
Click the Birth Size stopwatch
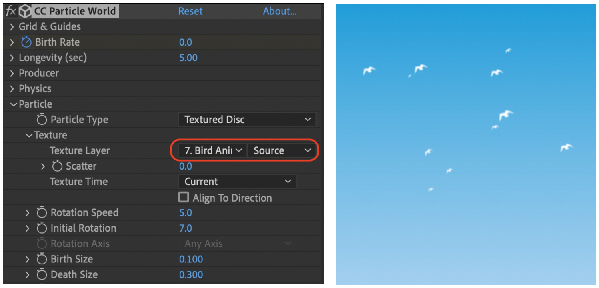point(42,259)
